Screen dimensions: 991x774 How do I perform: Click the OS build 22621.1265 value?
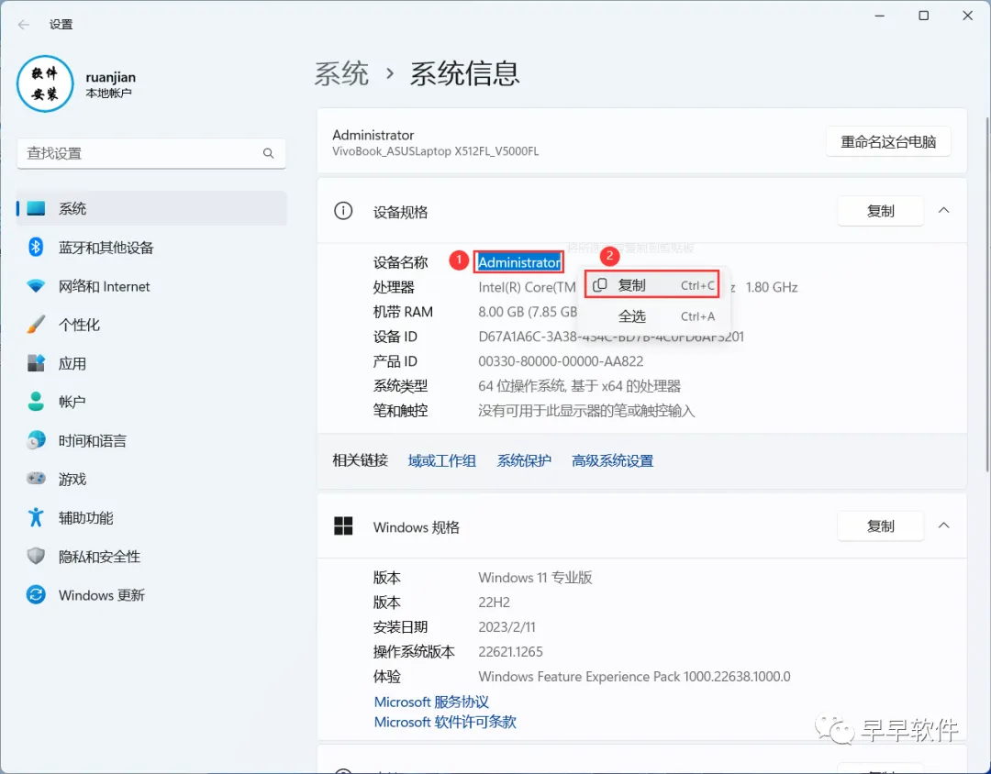[511, 651]
